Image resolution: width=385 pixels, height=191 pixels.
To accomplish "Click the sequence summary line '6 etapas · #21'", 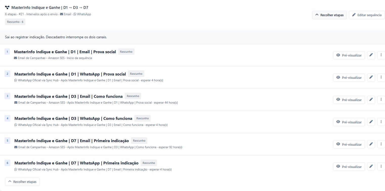I will coord(48,14).
